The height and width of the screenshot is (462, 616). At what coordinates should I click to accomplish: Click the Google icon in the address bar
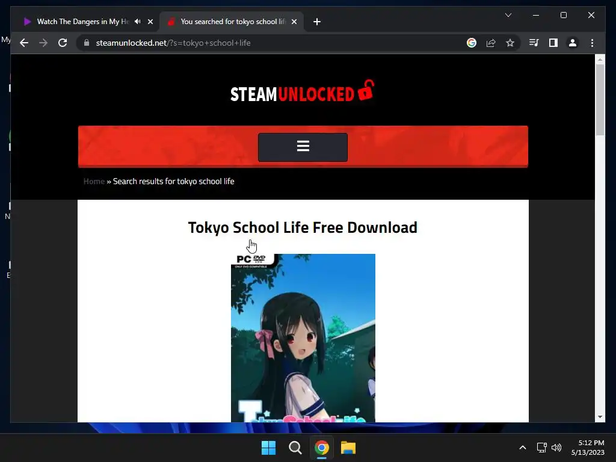tap(472, 43)
